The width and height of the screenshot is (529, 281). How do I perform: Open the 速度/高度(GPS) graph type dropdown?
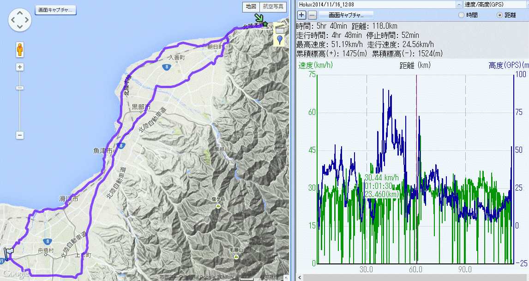[x=525, y=4]
